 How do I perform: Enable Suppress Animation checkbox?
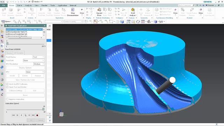coord(7,99)
